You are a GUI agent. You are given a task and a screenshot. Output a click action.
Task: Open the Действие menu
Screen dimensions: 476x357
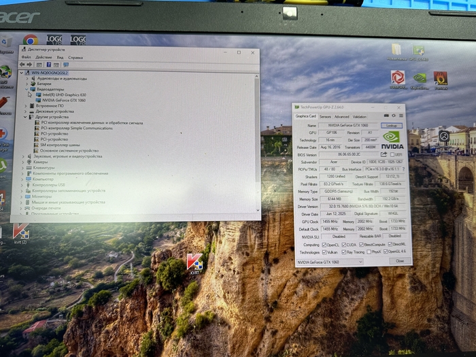pos(44,57)
